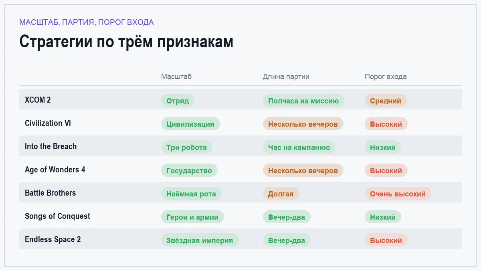Select the "Длина партии" column header

286,77
